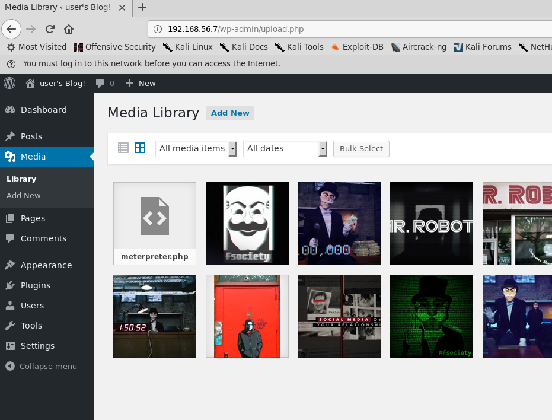Screen dimensions: 552x420
Task: Click the Appearance paintbrush icon
Action: (x=10, y=265)
